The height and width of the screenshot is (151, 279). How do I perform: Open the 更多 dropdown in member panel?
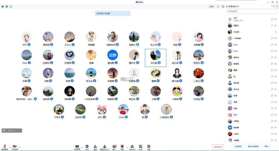pos(267,146)
